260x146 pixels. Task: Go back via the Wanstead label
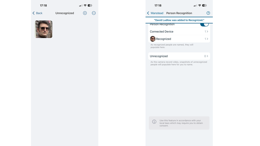pos(157,13)
